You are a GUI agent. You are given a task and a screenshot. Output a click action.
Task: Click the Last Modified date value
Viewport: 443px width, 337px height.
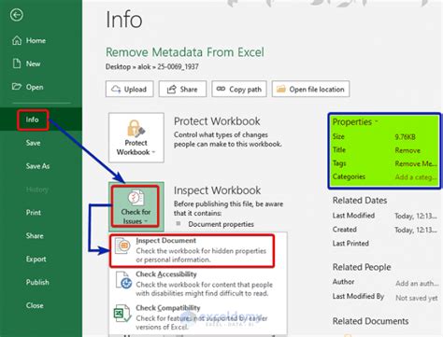[416, 216]
